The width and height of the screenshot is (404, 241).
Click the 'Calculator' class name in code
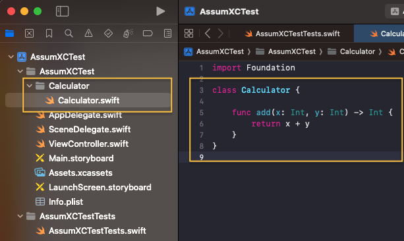266,90
